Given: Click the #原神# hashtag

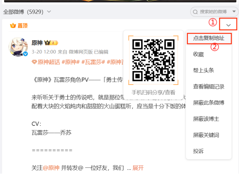Looking at the screenshot, I should point(71,62).
